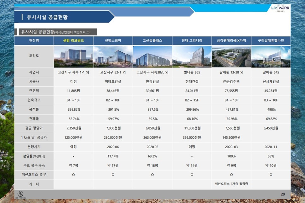Click the 75,555평 floor area cell

click(231, 91)
